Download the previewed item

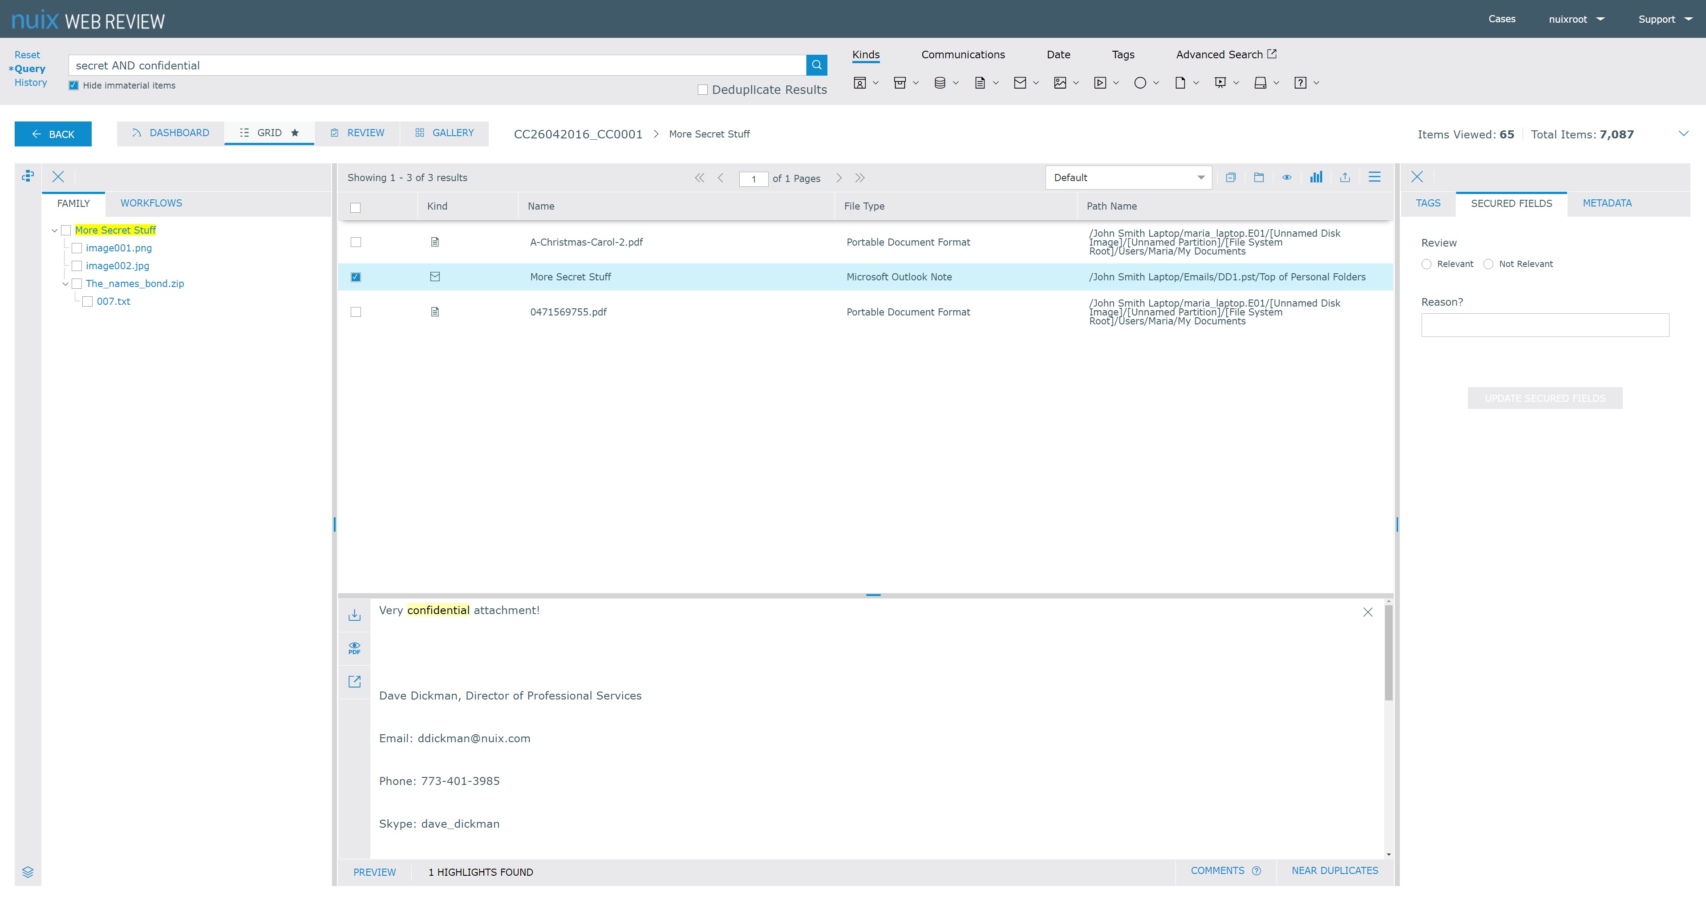click(x=354, y=615)
